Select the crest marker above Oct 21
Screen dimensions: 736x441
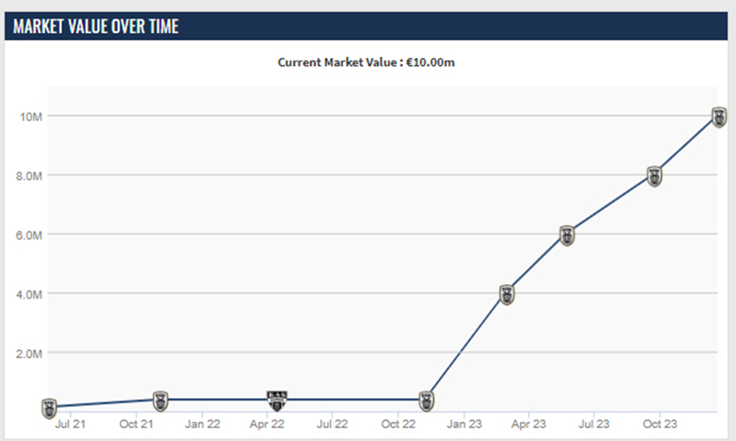[160, 400]
